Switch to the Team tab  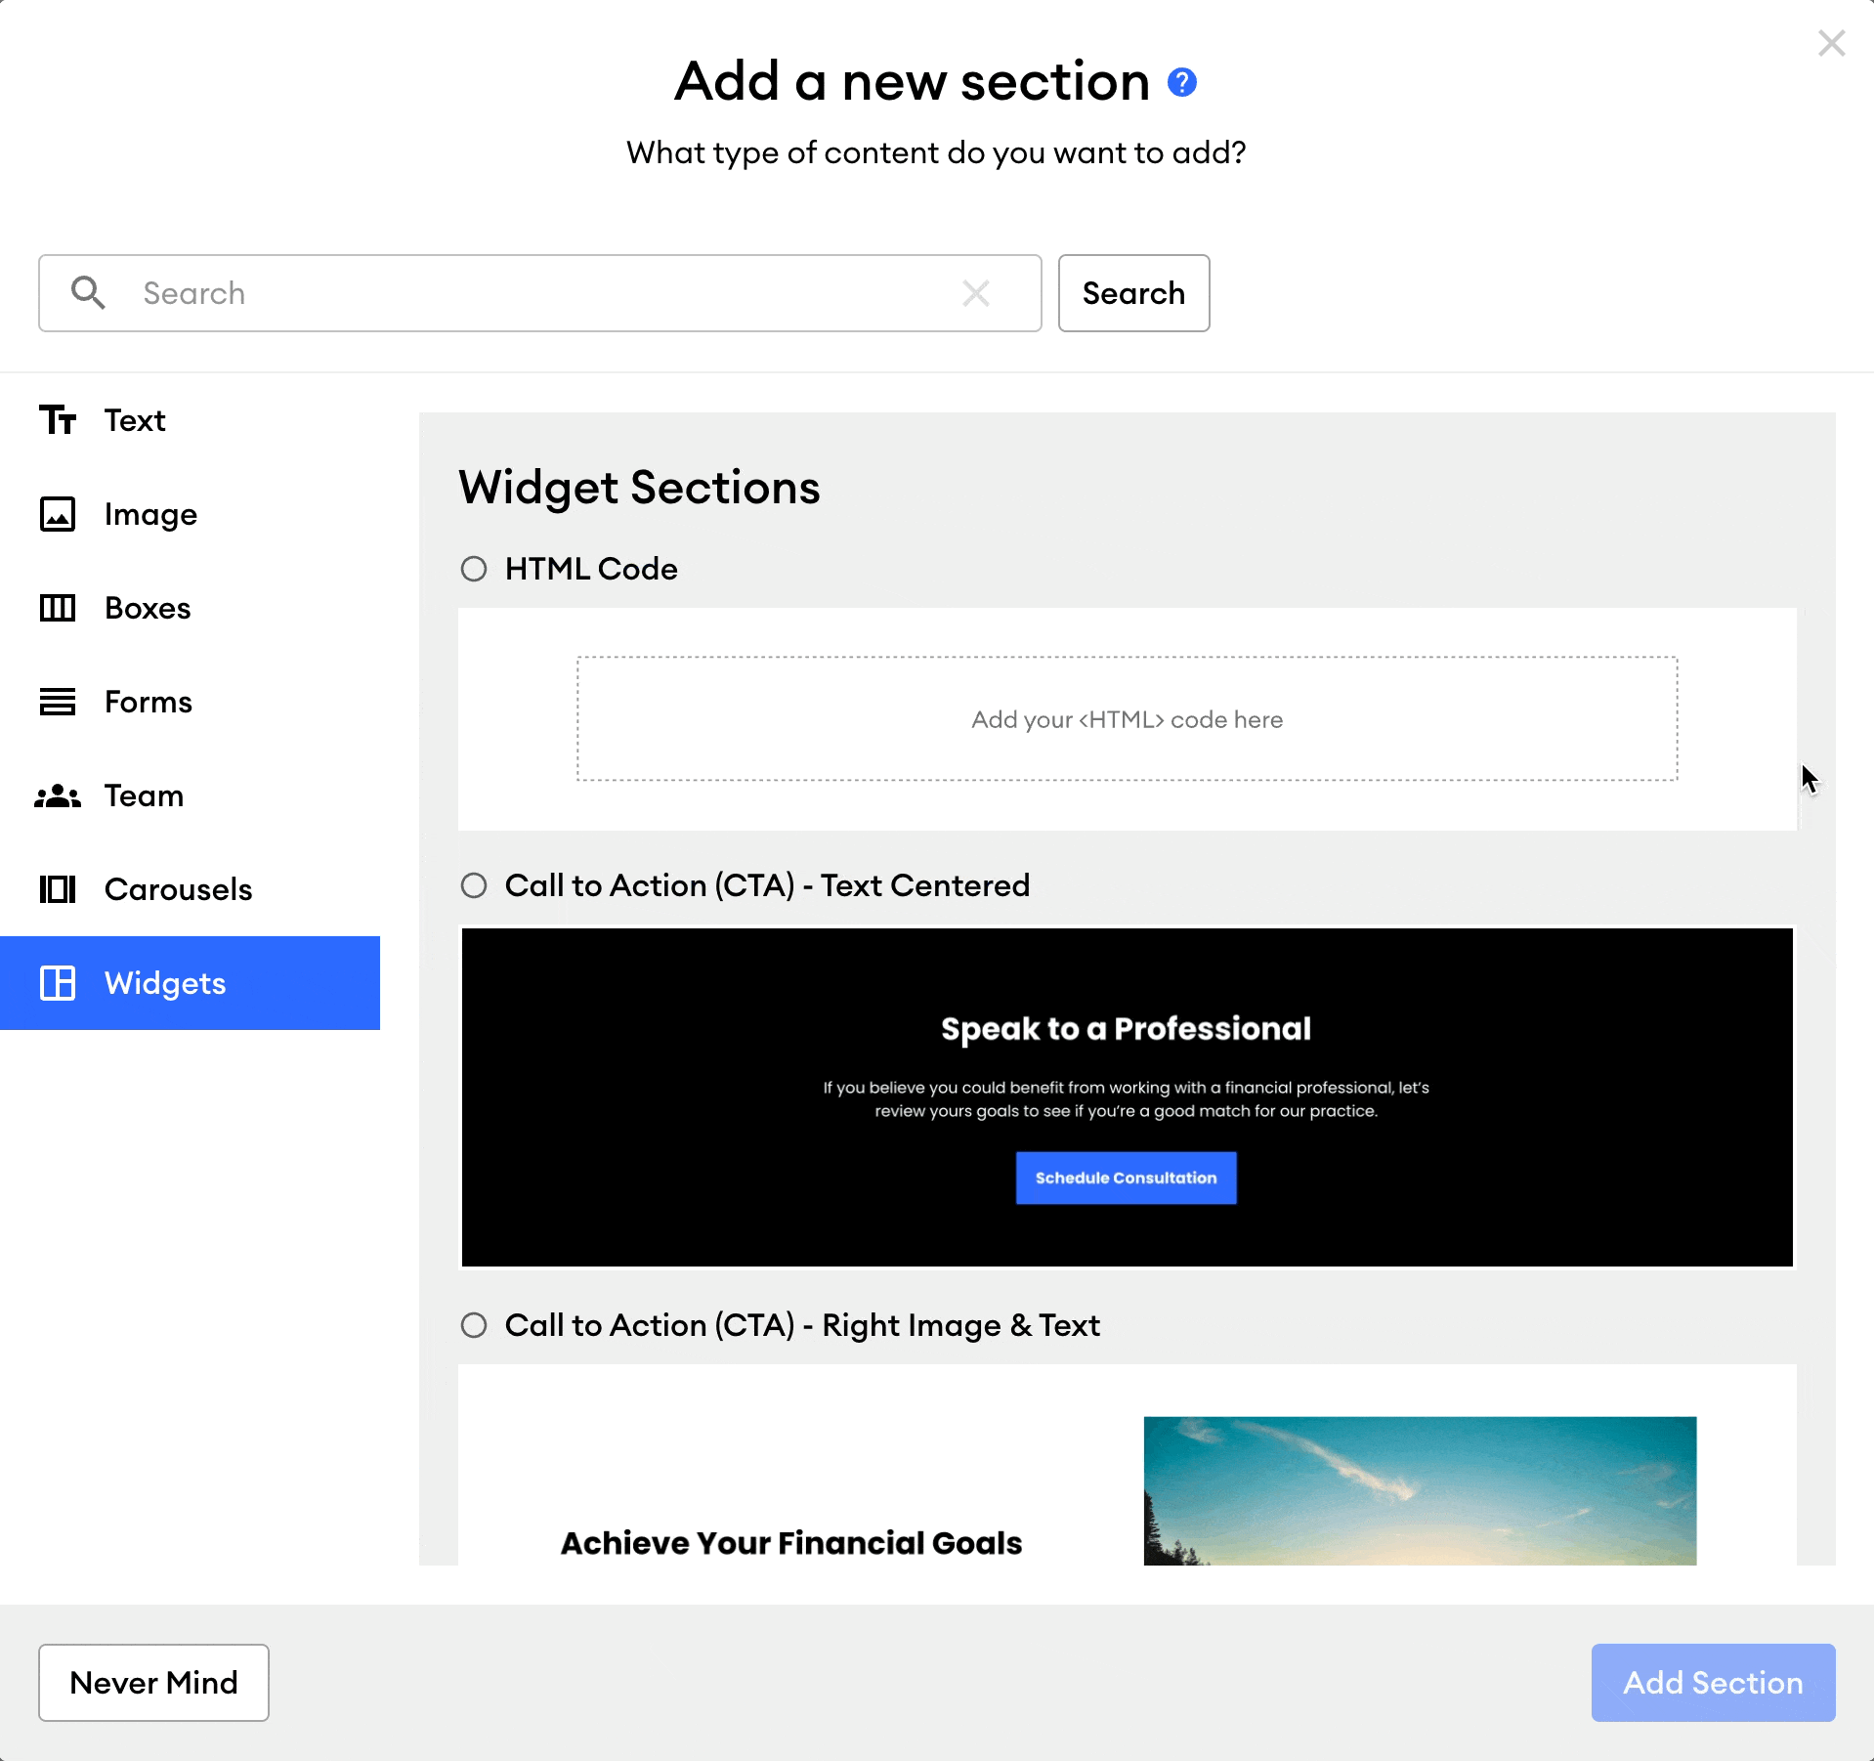pyautogui.click(x=144, y=795)
